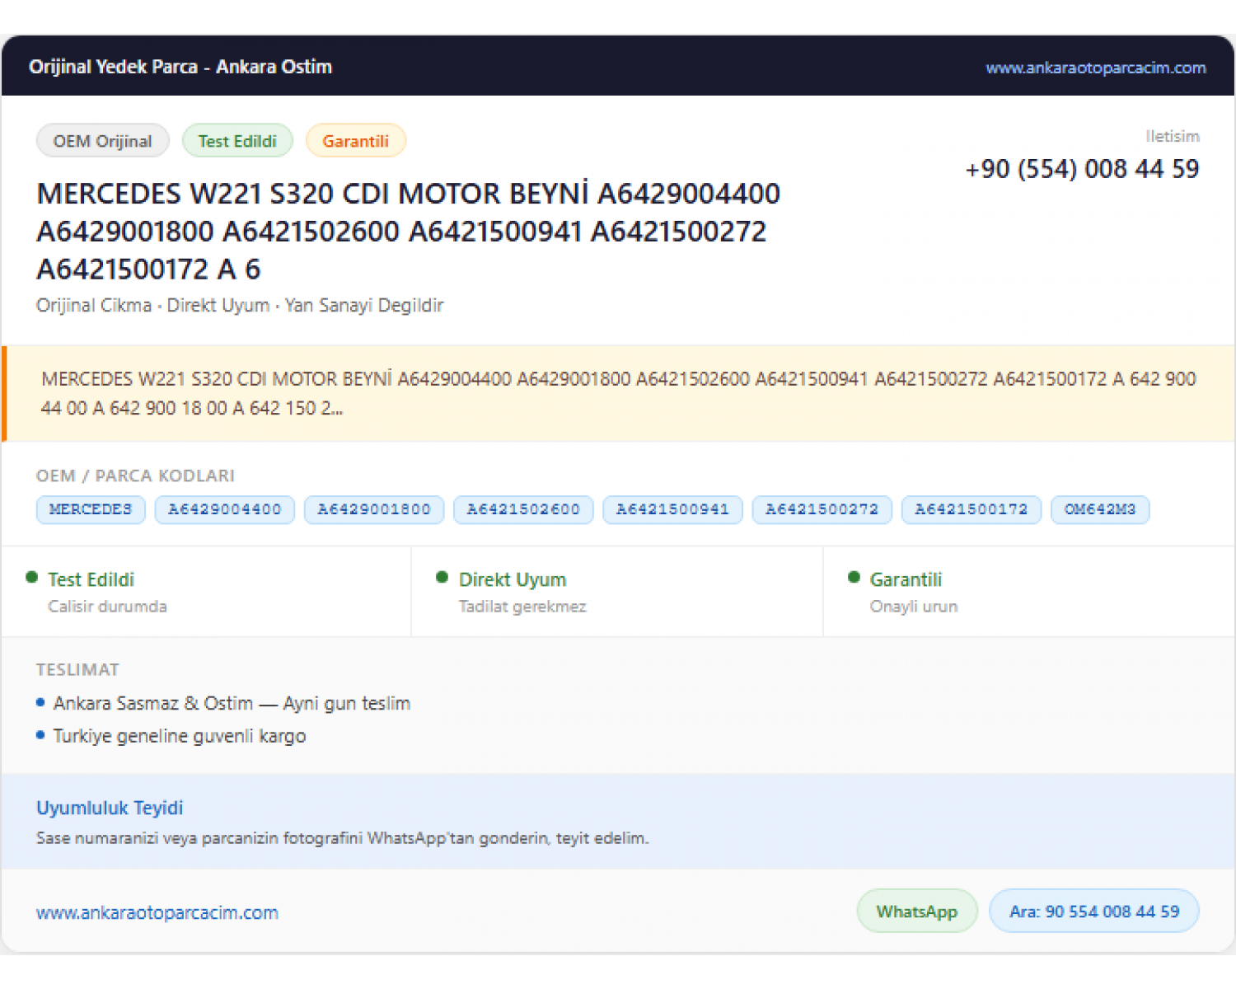This screenshot has height=989, width=1236.
Task: Select the orange Garantili badge
Action: point(355,141)
